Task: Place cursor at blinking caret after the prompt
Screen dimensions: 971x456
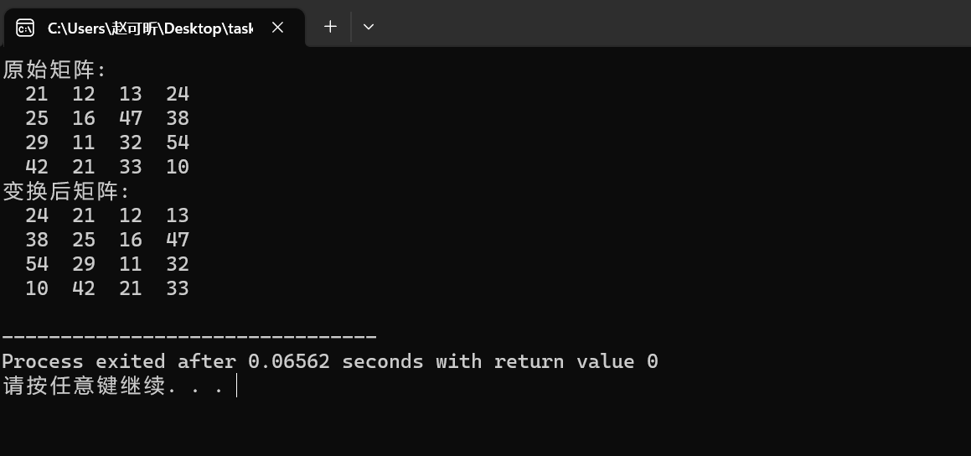Action: tap(236, 386)
